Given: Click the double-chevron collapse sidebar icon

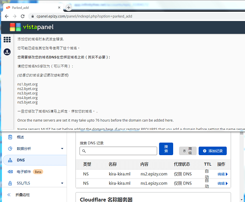Looking at the screenshot, I should click(10, 195).
